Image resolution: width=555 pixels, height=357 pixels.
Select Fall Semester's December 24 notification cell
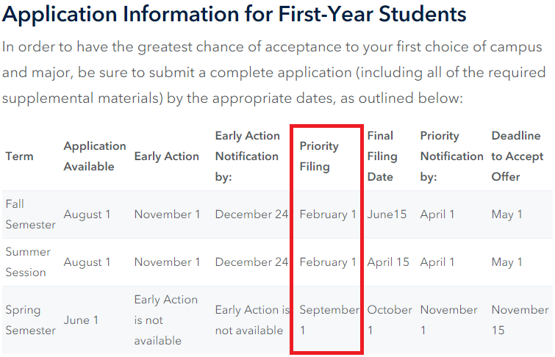tap(251, 214)
